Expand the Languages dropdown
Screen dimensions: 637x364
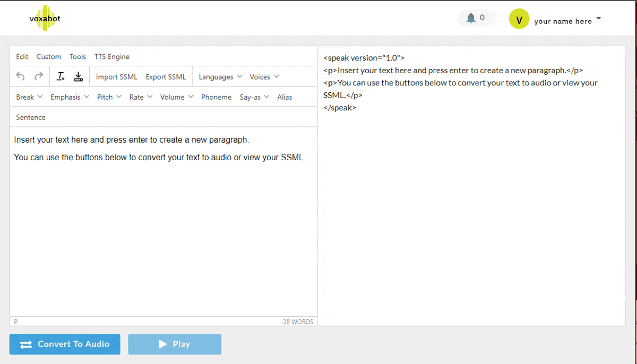[x=220, y=77]
